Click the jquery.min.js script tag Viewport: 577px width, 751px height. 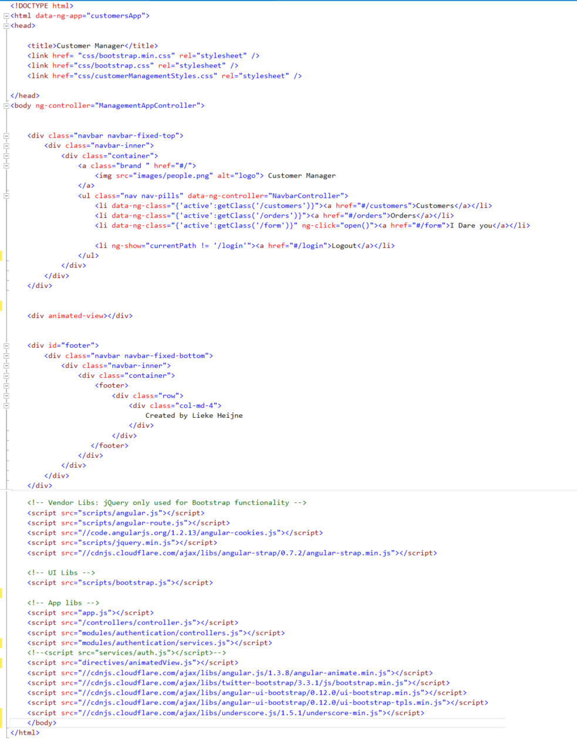coord(122,543)
